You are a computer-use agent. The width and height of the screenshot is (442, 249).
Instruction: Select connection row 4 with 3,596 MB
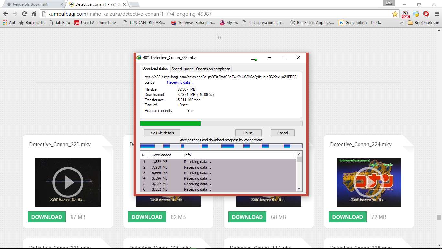tap(218, 178)
